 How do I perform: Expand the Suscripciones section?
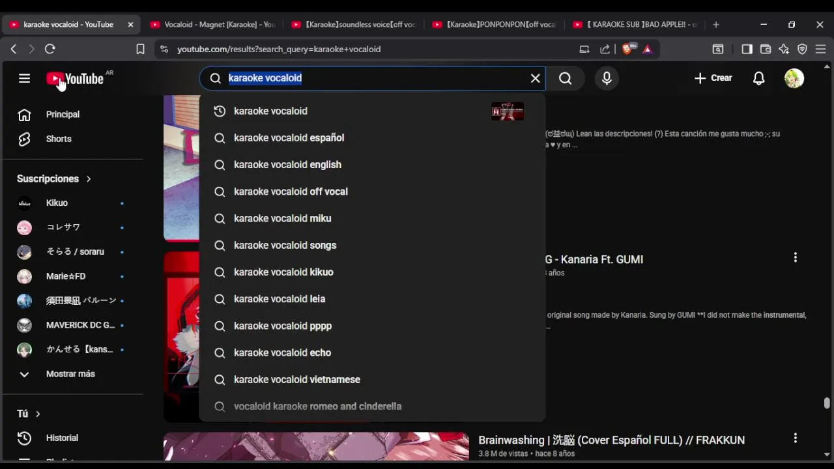pyautogui.click(x=54, y=178)
